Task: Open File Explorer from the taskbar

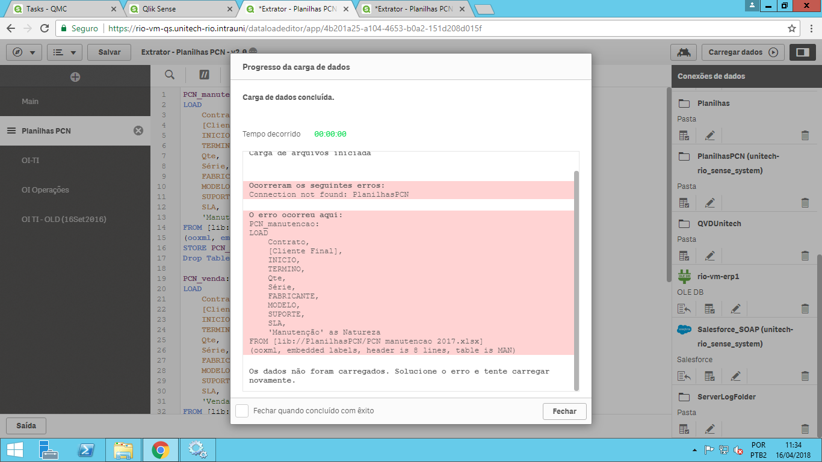Action: point(123,449)
